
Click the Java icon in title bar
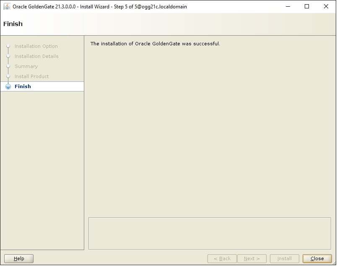[7, 6]
